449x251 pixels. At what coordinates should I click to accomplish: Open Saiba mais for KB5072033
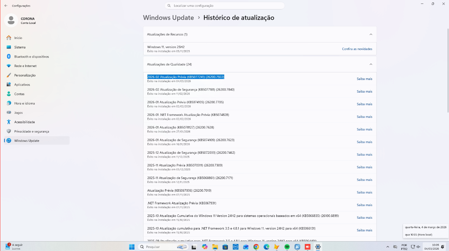point(364,154)
